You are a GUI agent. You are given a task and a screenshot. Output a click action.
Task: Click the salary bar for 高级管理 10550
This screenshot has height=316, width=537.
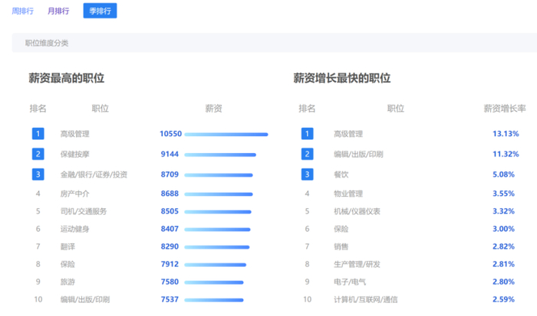pos(226,134)
